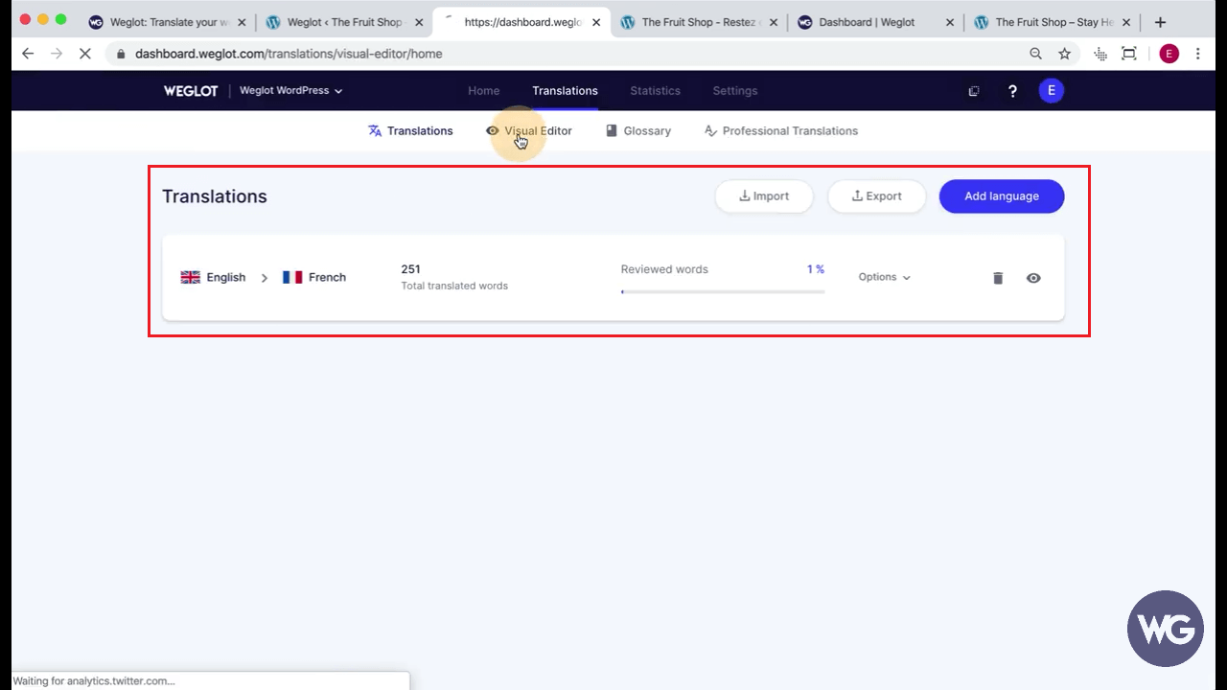The width and height of the screenshot is (1227, 690).
Task: Go back with the browser back arrow
Action: pos(28,54)
